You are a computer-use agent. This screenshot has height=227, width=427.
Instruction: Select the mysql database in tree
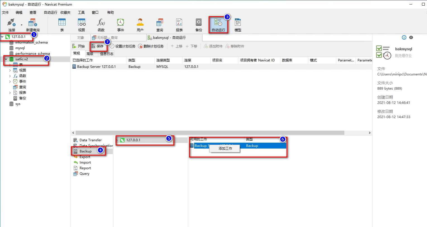point(20,48)
